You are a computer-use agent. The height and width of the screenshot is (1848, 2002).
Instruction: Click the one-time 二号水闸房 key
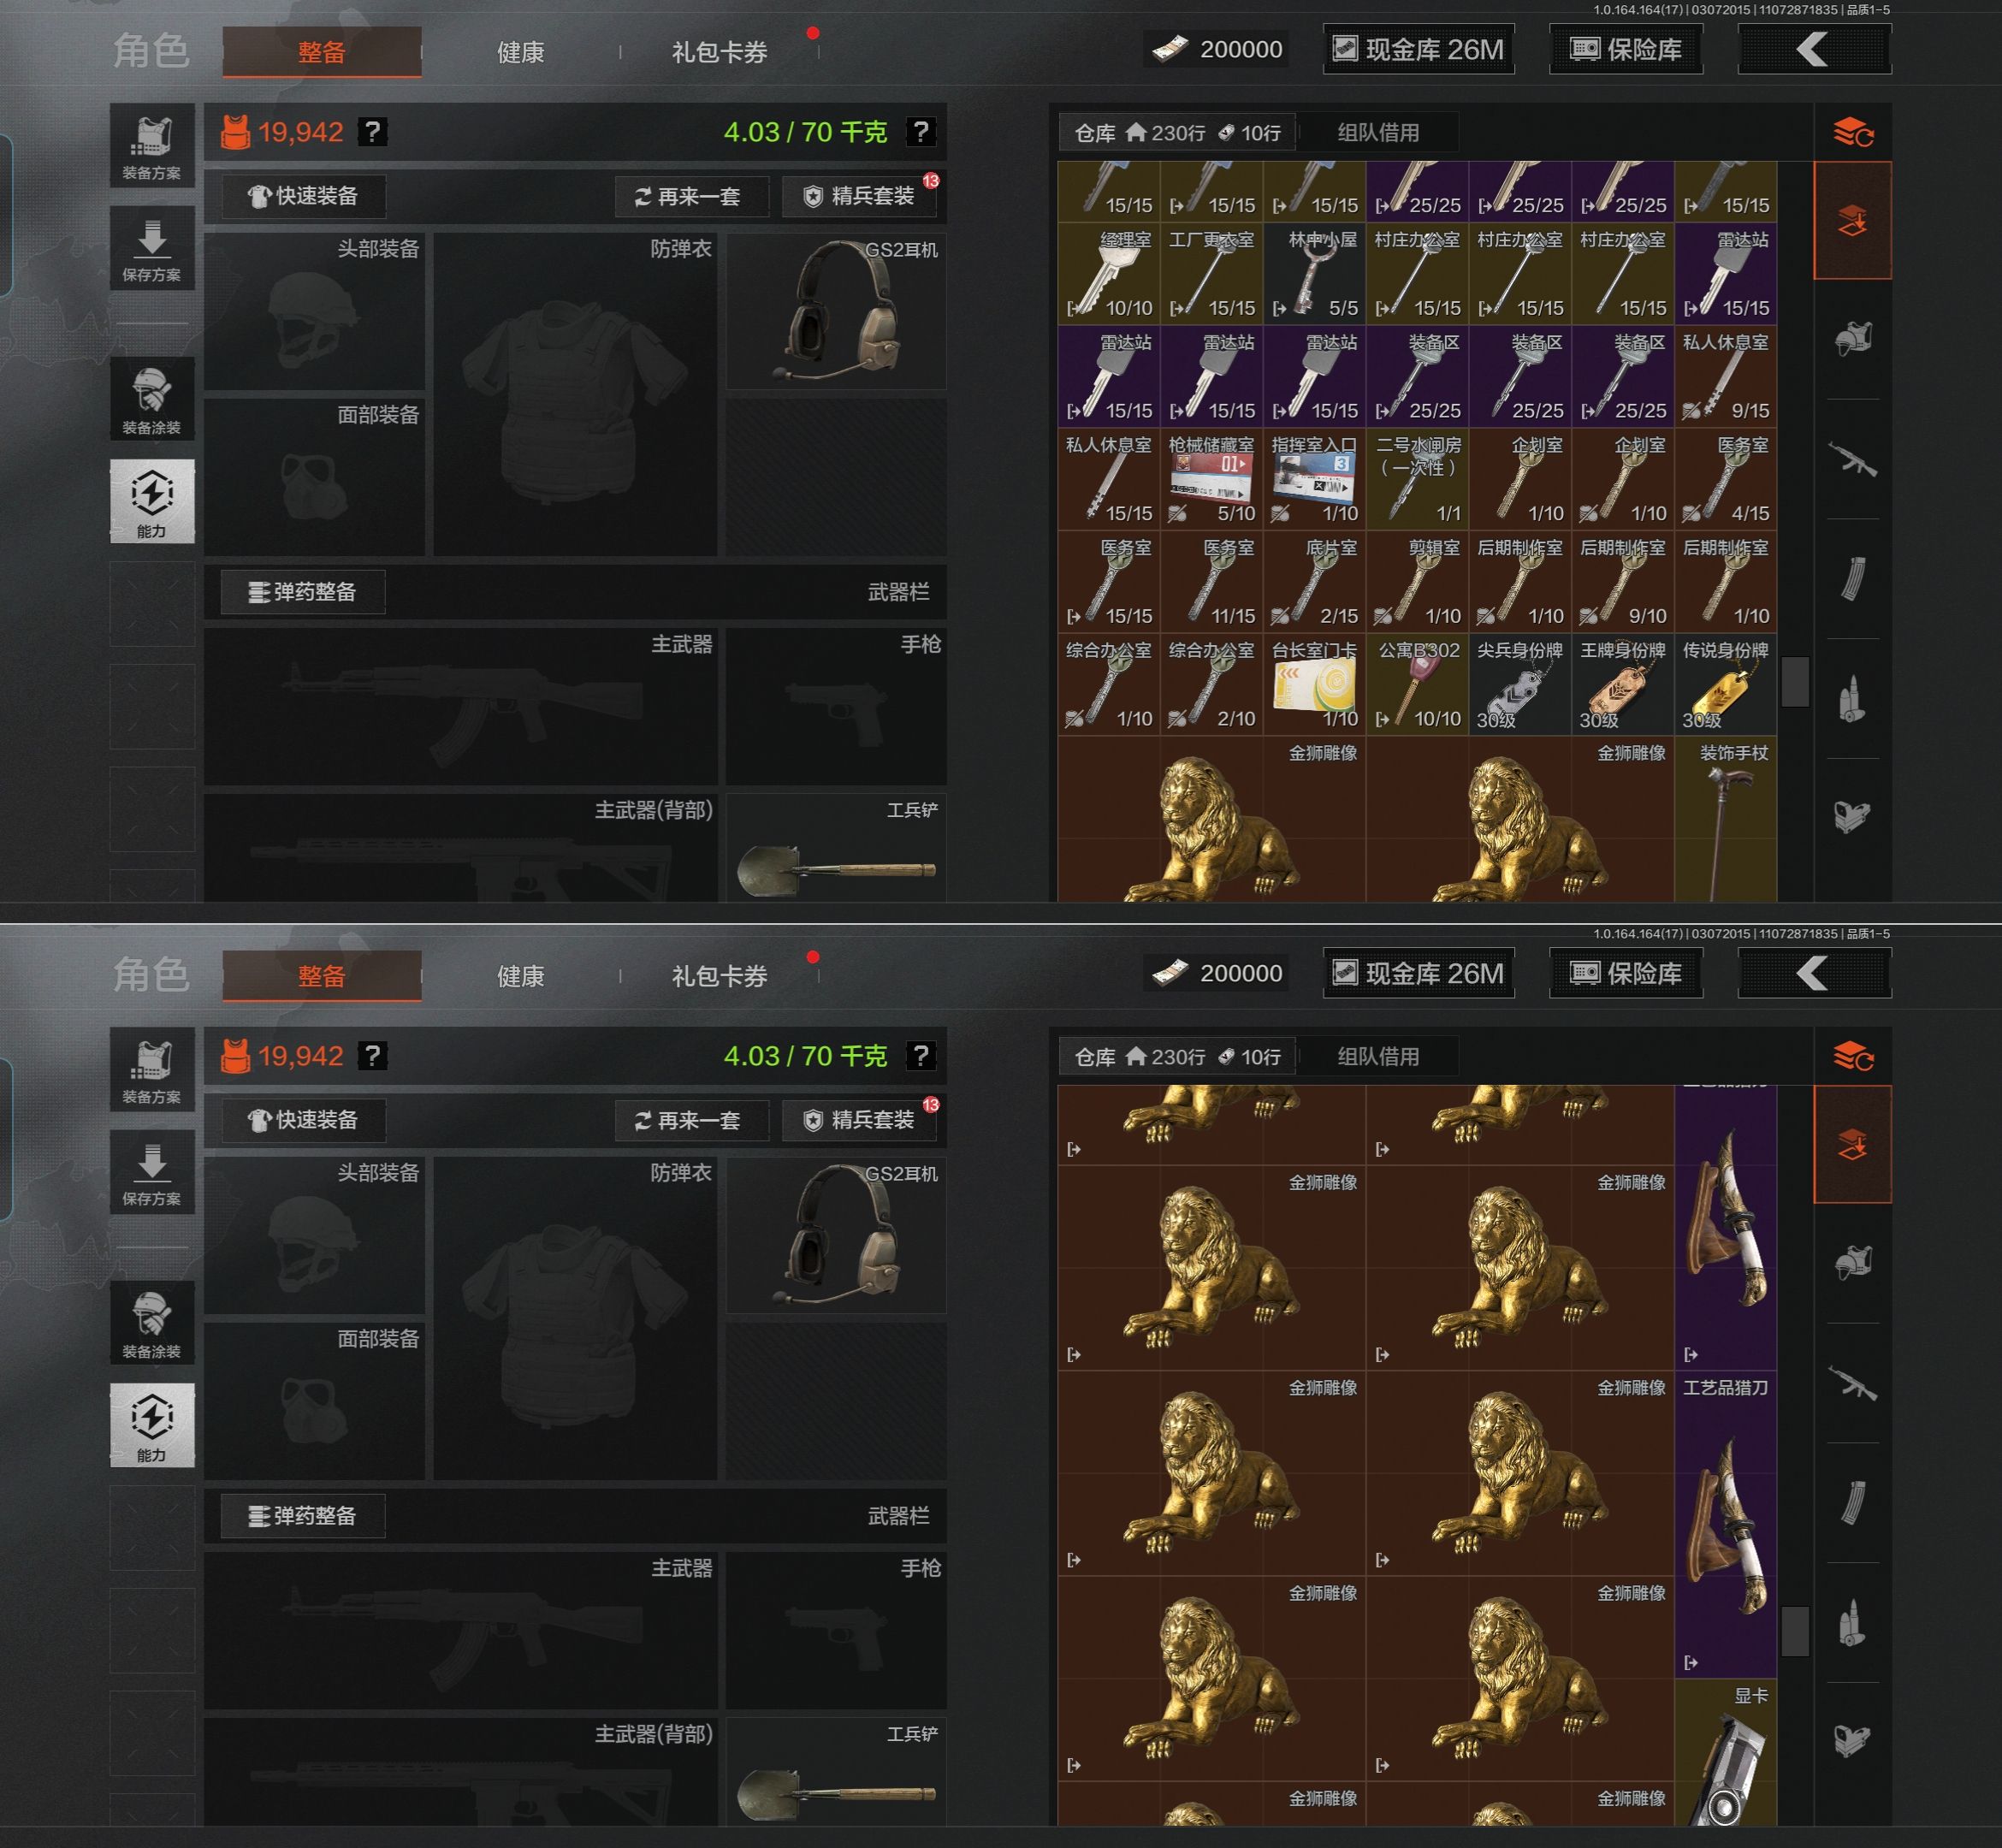[1418, 479]
